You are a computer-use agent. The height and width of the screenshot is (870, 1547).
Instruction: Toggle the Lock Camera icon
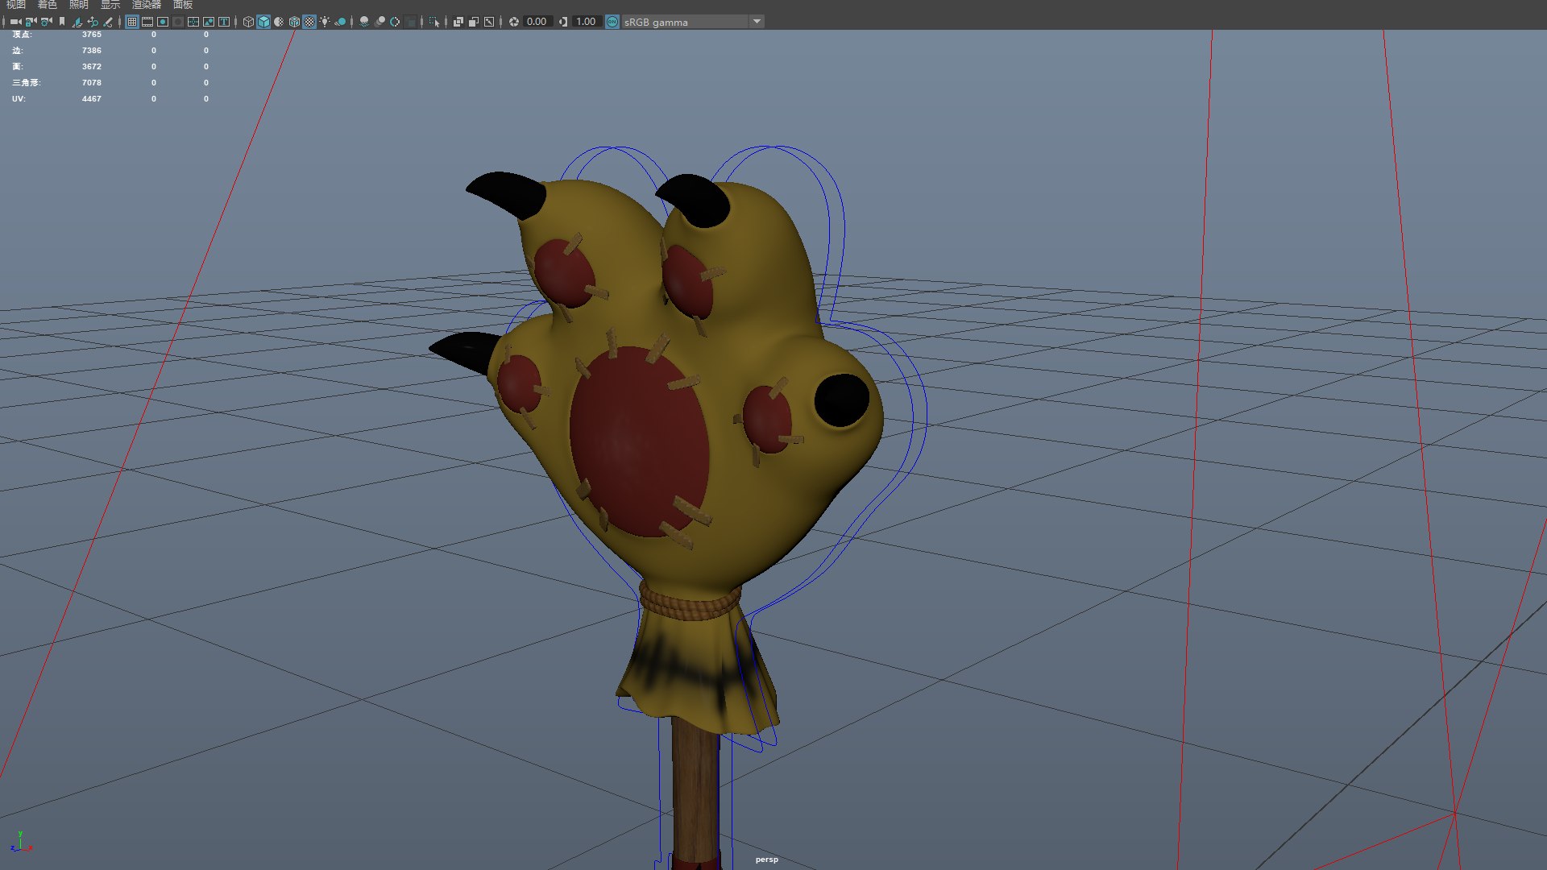pos(31,22)
